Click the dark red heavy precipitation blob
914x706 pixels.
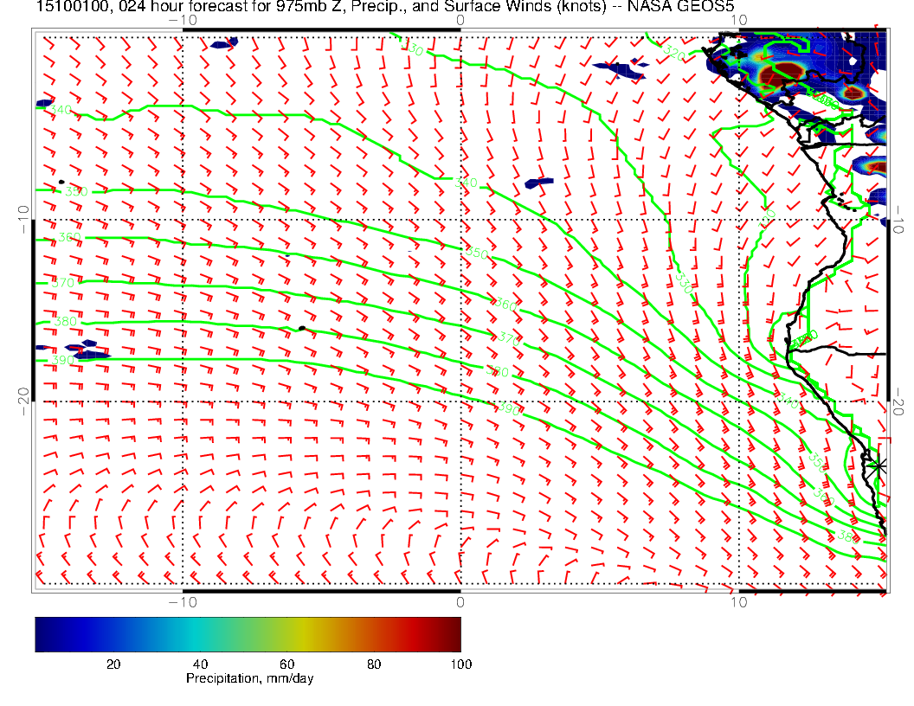(787, 72)
